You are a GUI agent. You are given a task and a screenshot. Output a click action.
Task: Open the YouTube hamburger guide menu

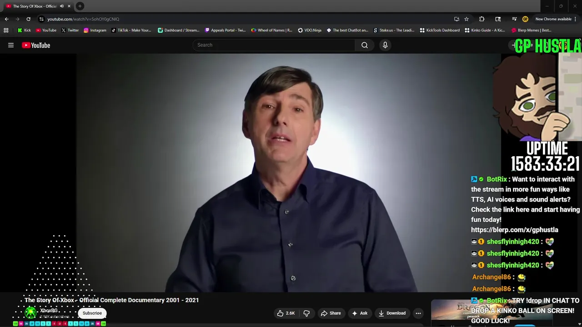pyautogui.click(x=11, y=45)
